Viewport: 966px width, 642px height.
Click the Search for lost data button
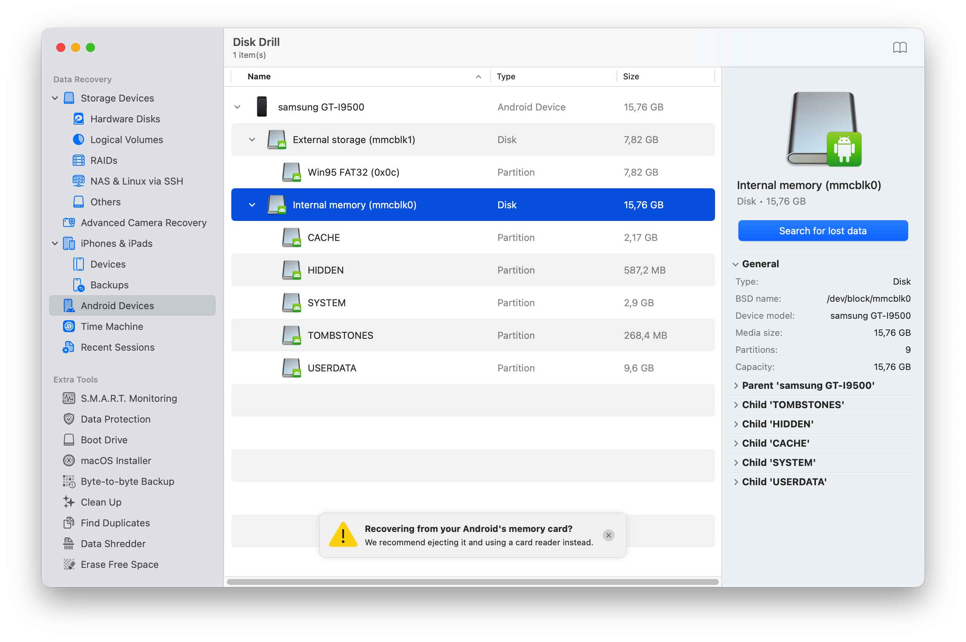click(822, 231)
